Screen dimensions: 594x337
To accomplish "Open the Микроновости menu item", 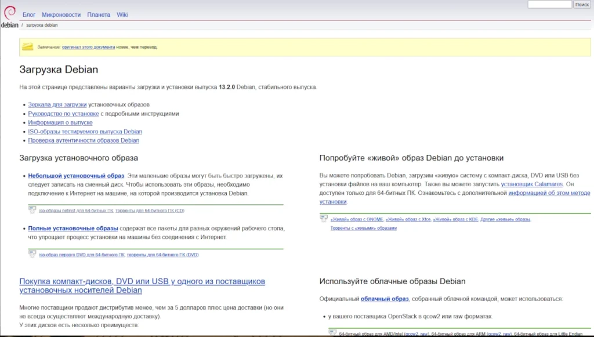I will 61,15.
